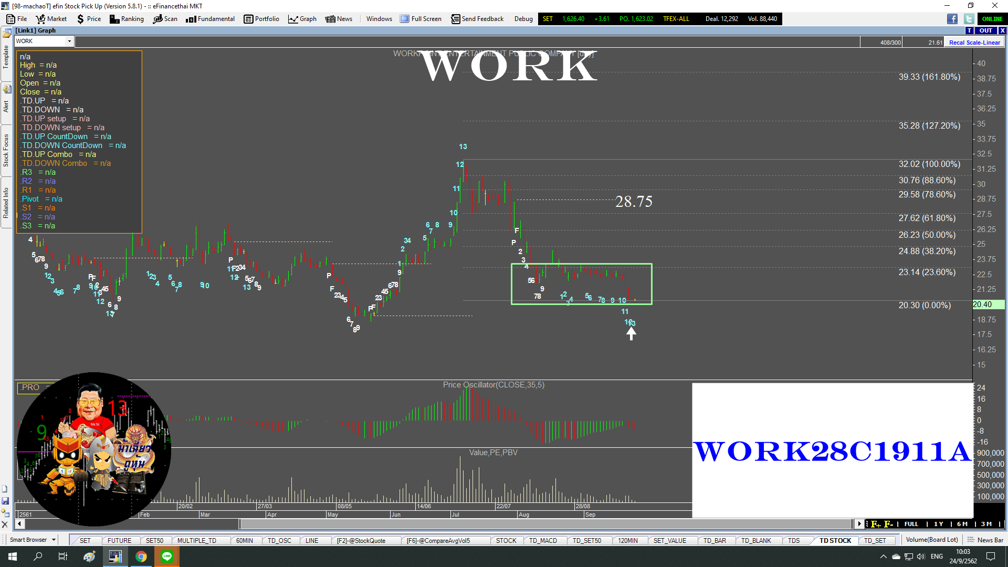Open the News menu
The height and width of the screenshot is (567, 1008).
[339, 19]
